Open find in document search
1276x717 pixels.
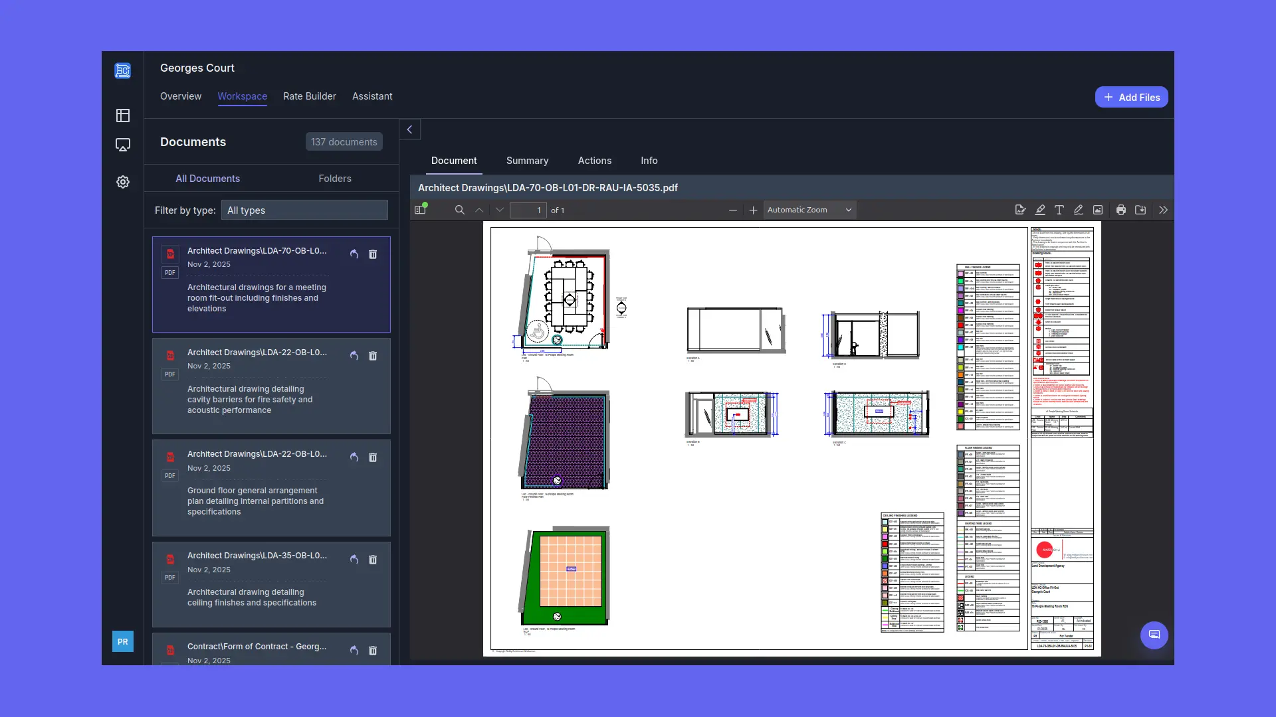[459, 210]
